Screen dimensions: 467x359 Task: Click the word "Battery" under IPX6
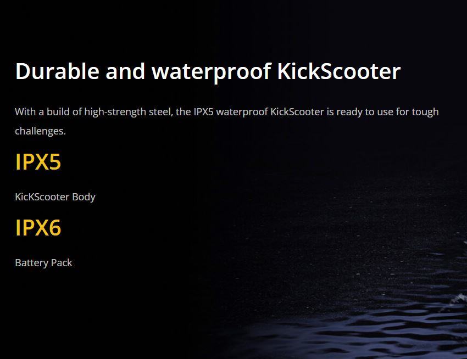32,263
